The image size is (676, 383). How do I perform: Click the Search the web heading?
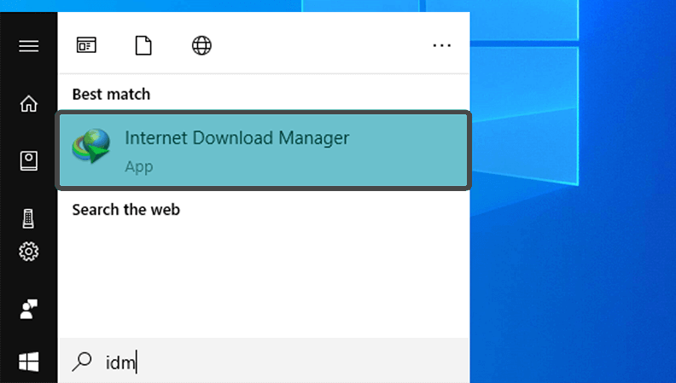(x=125, y=209)
